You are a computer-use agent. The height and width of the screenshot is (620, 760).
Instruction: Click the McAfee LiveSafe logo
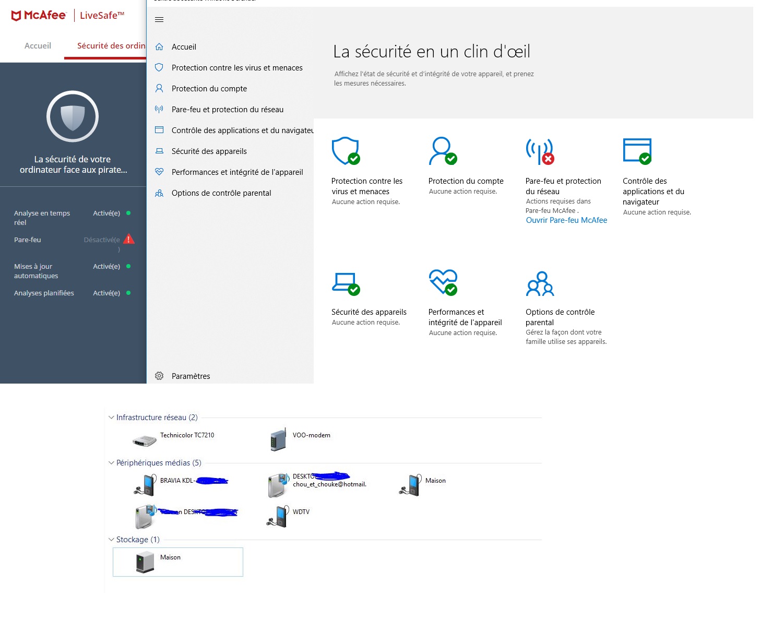[68, 16]
